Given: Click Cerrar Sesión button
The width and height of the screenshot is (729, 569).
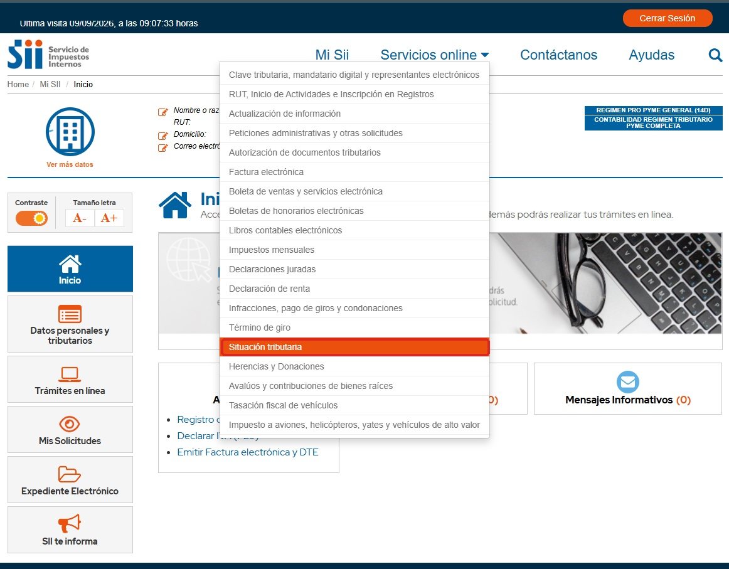Looking at the screenshot, I should point(667,18).
